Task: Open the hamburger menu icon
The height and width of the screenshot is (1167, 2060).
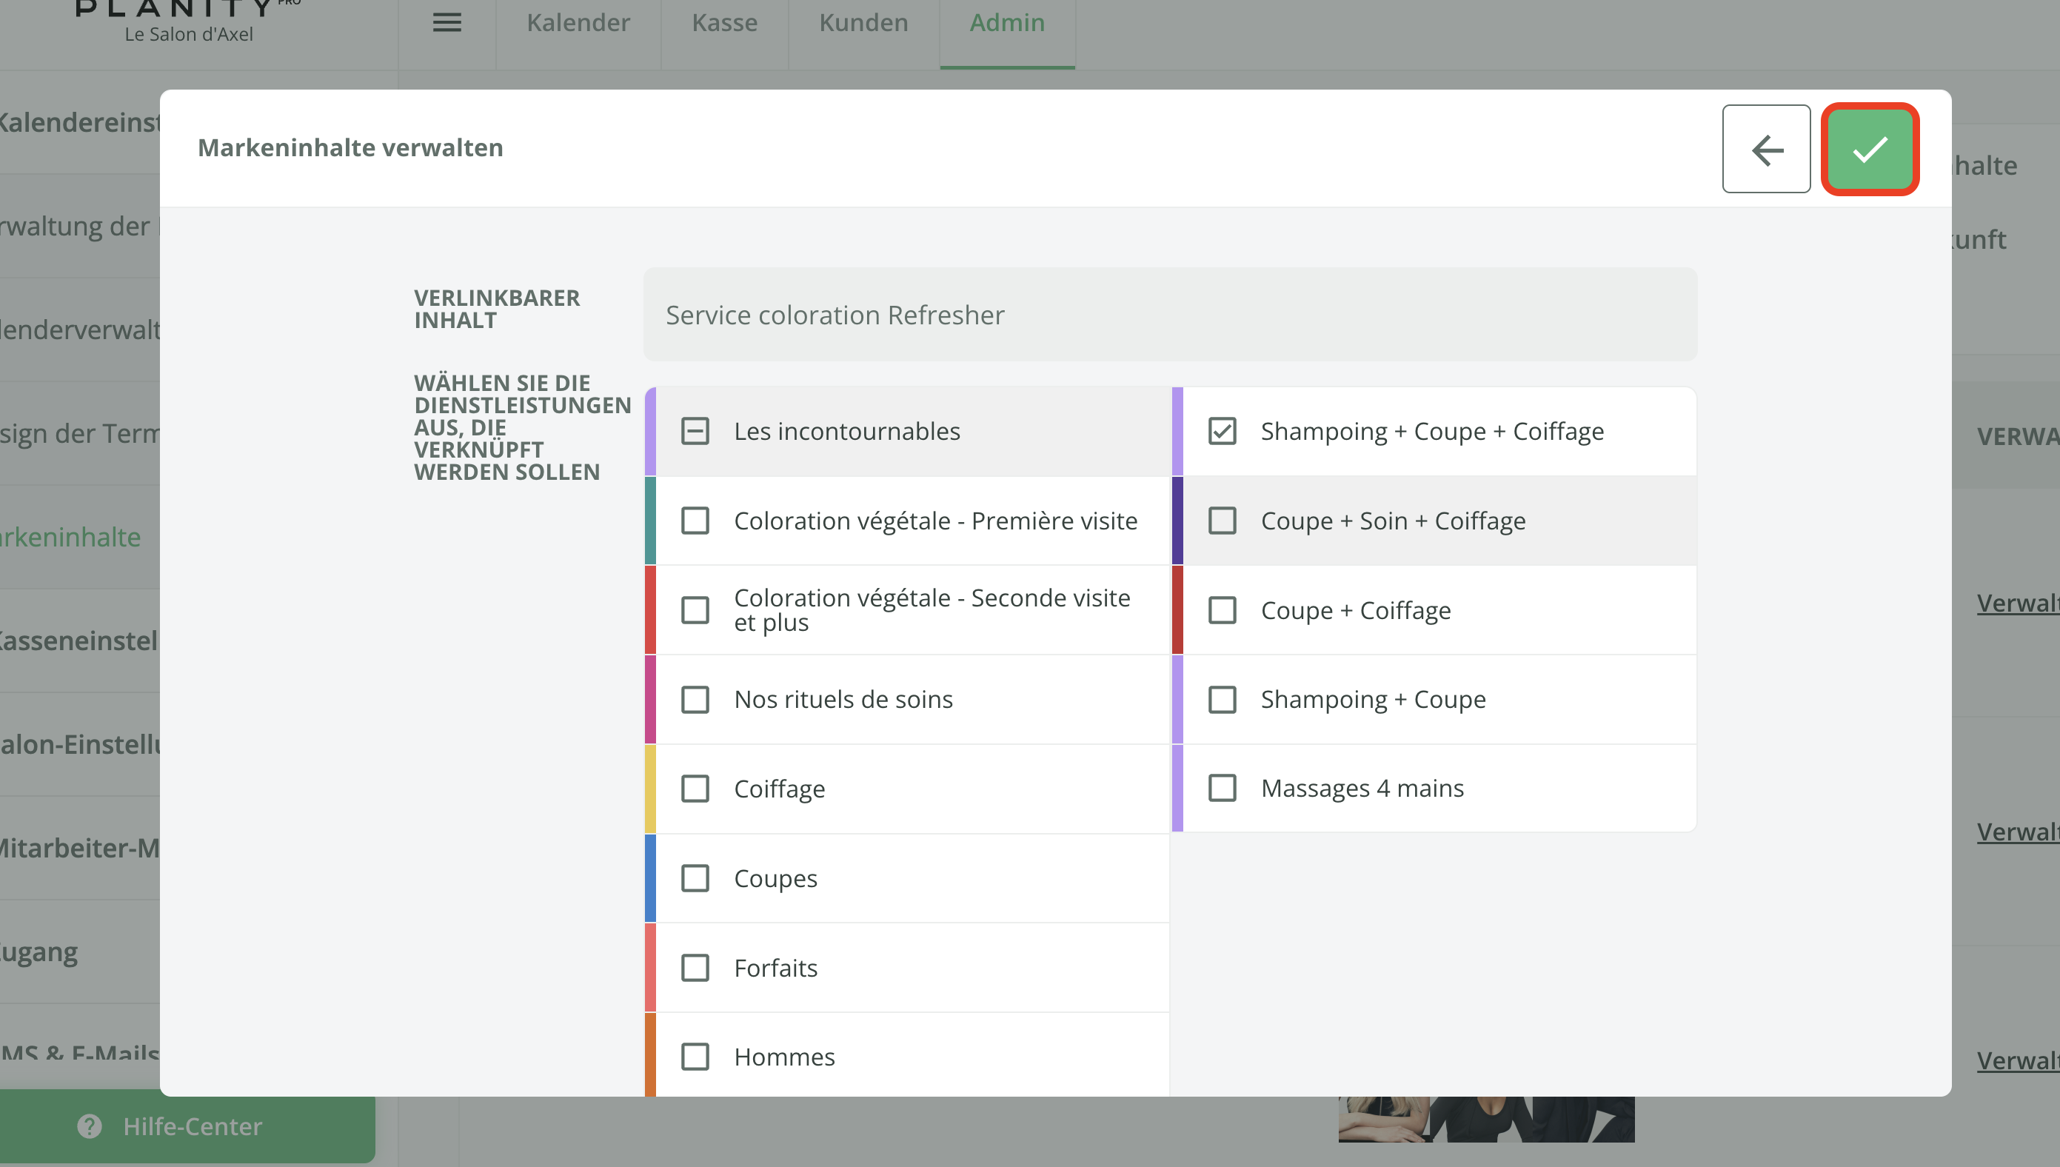Action: [447, 22]
